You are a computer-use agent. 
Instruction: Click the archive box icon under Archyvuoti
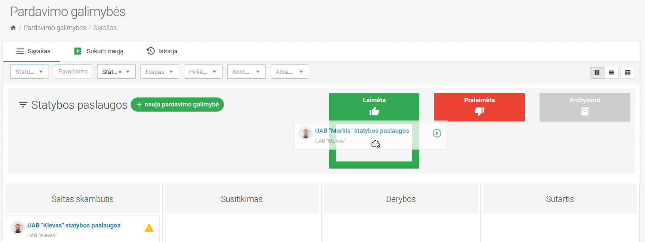point(585,111)
